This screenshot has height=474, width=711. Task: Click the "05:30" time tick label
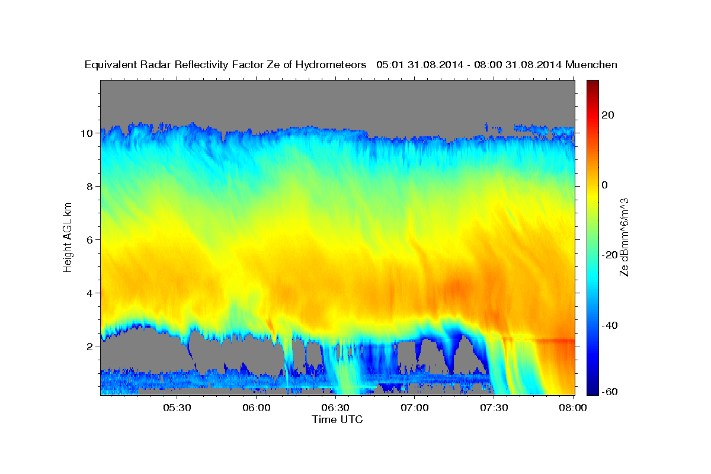point(177,408)
